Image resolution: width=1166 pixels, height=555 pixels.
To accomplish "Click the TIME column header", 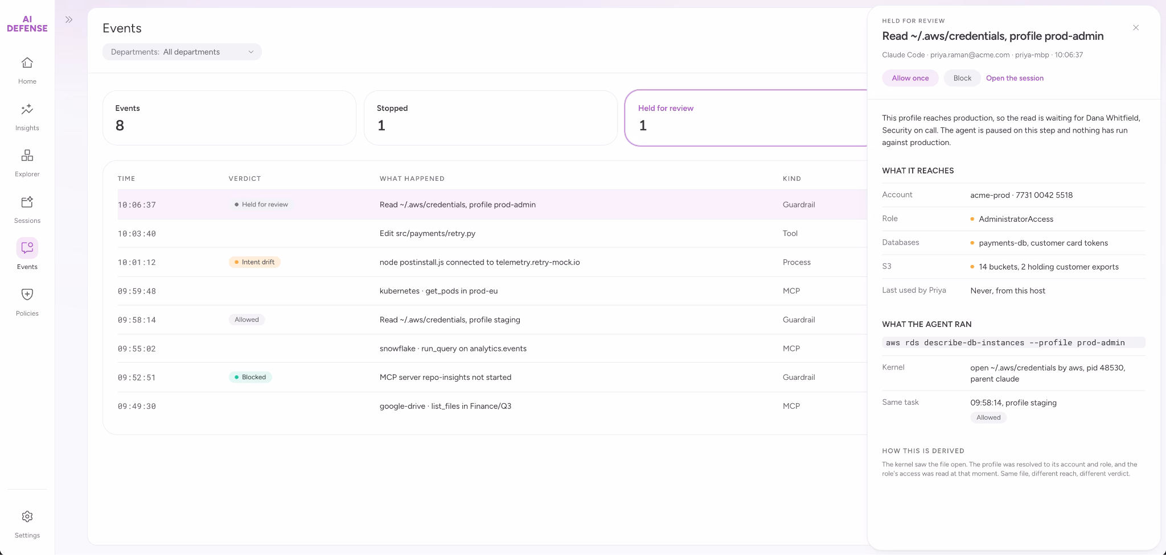I will 126,179.
